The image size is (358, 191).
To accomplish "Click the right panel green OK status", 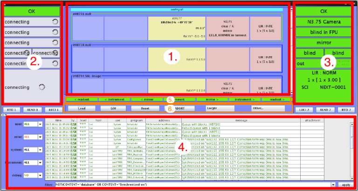I will pyautogui.click(x=324, y=11).
